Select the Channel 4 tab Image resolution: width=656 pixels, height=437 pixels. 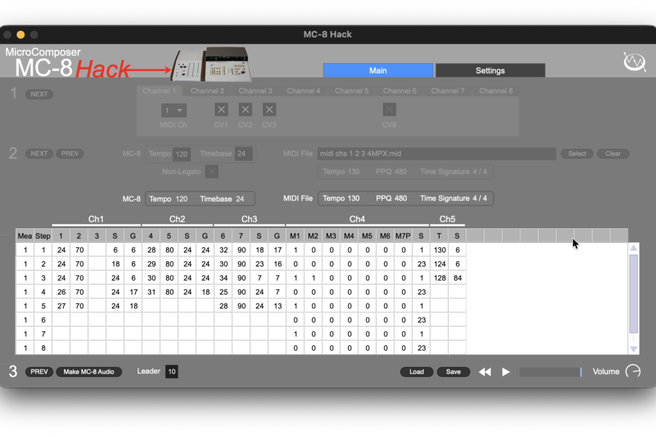pos(303,91)
